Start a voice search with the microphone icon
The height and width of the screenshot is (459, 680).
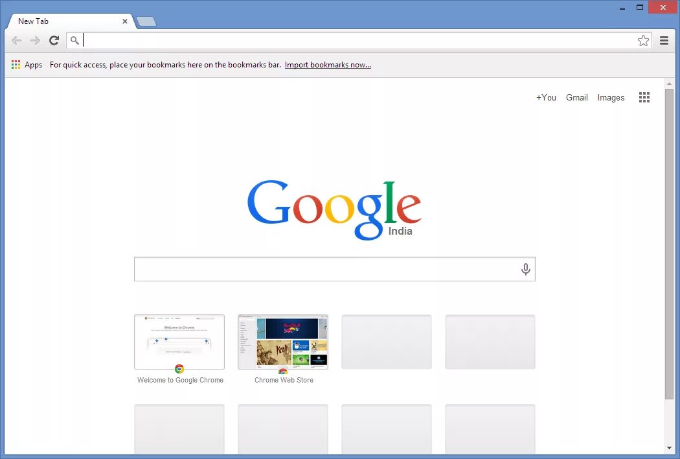pyautogui.click(x=525, y=268)
